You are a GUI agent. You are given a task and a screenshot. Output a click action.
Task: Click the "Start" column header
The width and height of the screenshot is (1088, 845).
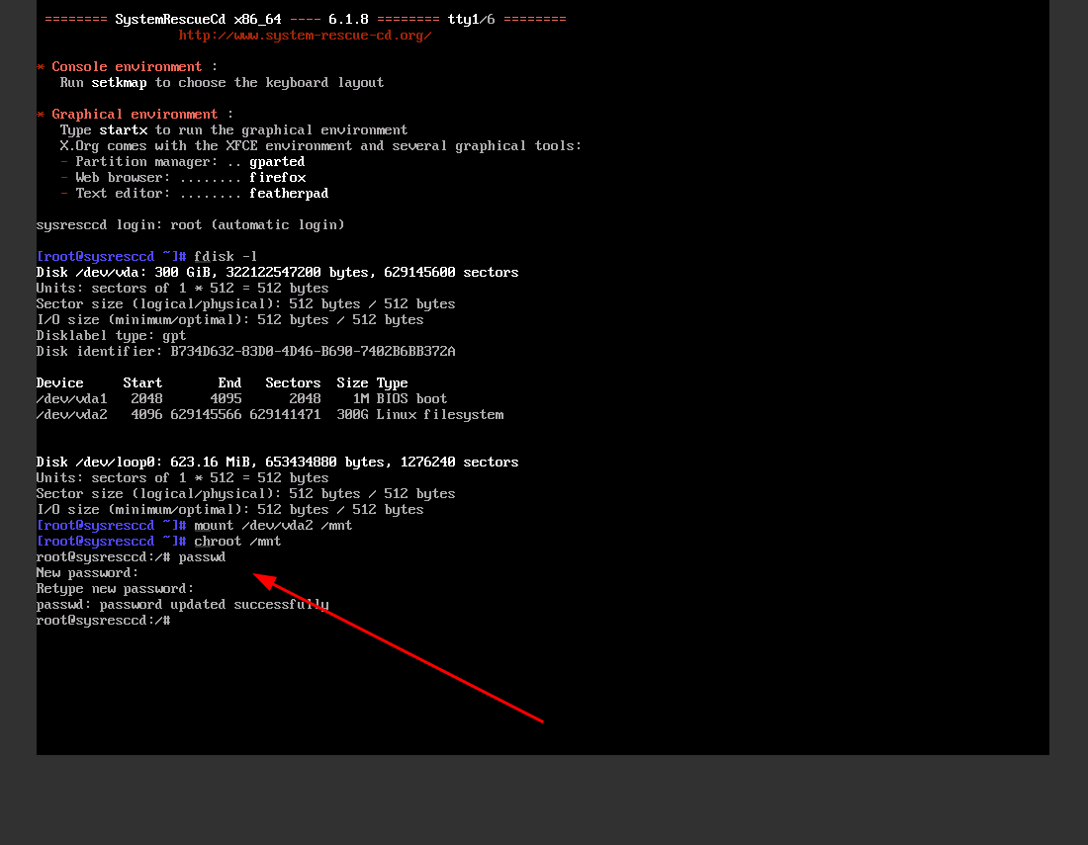[x=142, y=383]
